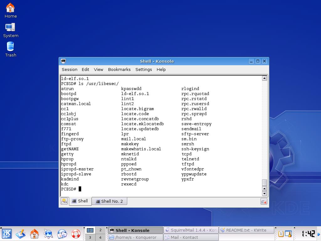
Task: Click the 'ls /usr/libexec/' command line
Action: pos(99,83)
